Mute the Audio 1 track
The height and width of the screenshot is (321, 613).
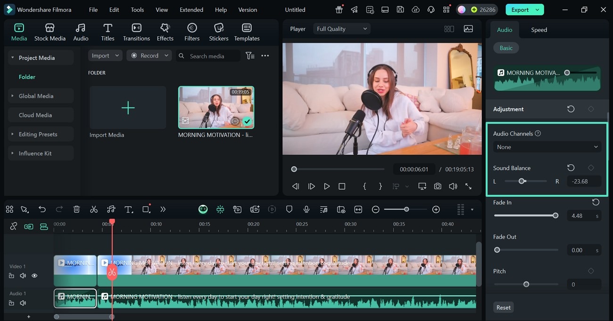pos(23,303)
